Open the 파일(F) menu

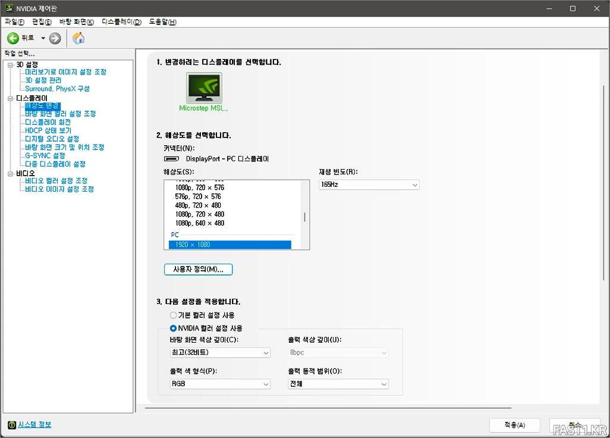coord(14,22)
